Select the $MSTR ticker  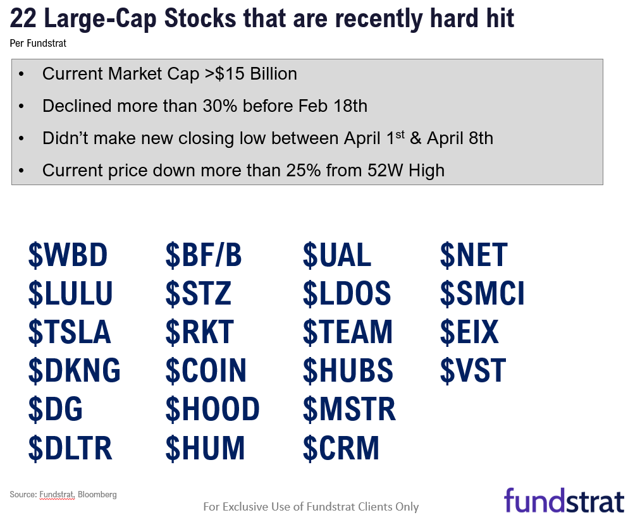[x=349, y=409]
